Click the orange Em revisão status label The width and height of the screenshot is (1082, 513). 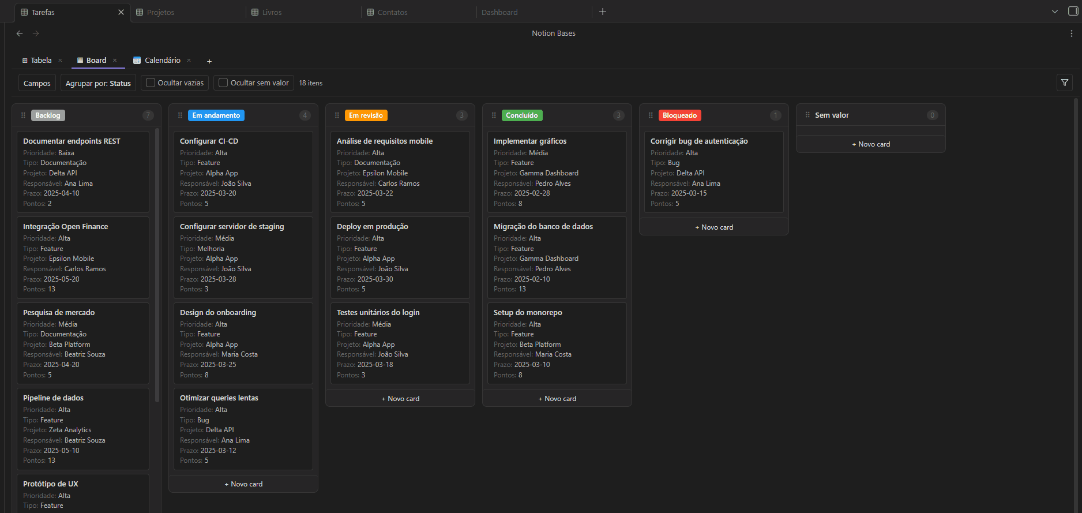(x=366, y=115)
